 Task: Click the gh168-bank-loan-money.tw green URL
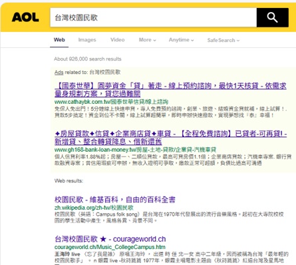click(x=135, y=150)
